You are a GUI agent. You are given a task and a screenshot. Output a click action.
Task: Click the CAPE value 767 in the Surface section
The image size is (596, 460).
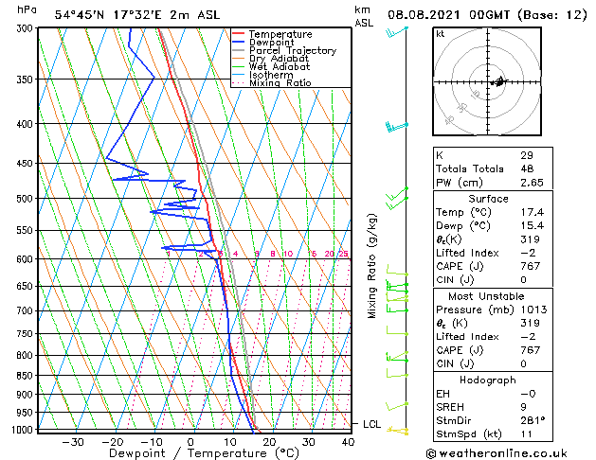pyautogui.click(x=531, y=266)
